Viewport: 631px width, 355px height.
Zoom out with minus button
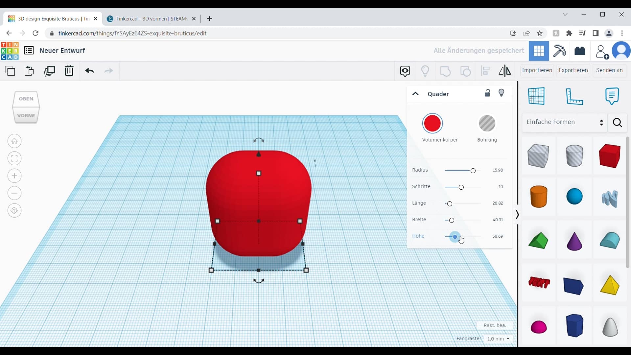pos(14,193)
